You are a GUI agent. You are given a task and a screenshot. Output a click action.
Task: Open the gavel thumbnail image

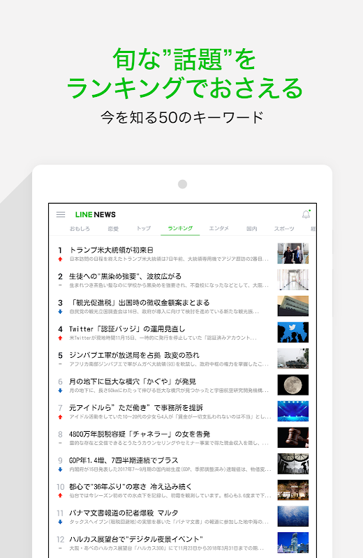(x=292, y=438)
